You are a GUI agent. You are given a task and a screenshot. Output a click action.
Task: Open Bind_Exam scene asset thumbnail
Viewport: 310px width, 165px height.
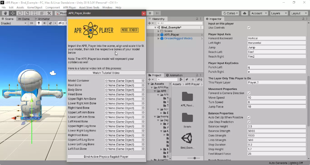click(187, 138)
